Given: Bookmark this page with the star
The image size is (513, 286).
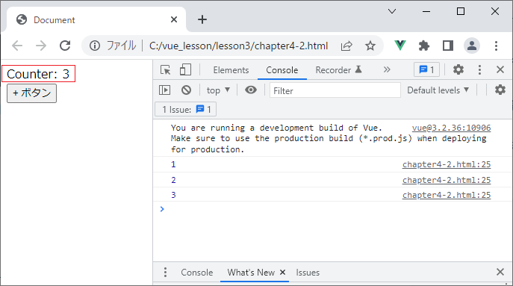Looking at the screenshot, I should coord(370,46).
